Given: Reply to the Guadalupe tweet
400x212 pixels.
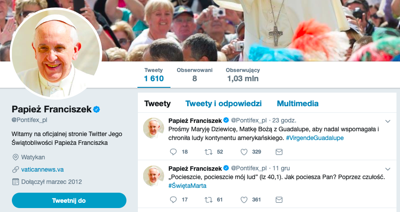Looking at the screenshot, I should coord(173,152).
